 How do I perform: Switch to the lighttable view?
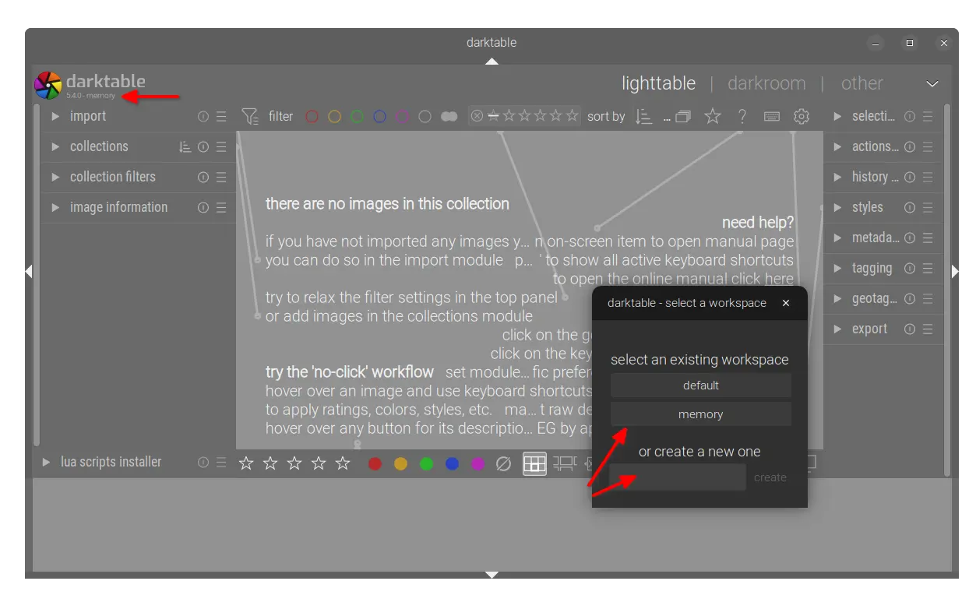(x=658, y=83)
